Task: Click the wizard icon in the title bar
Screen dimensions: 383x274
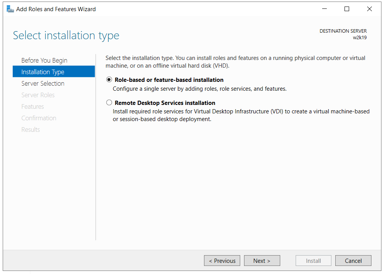Action: [x=10, y=9]
